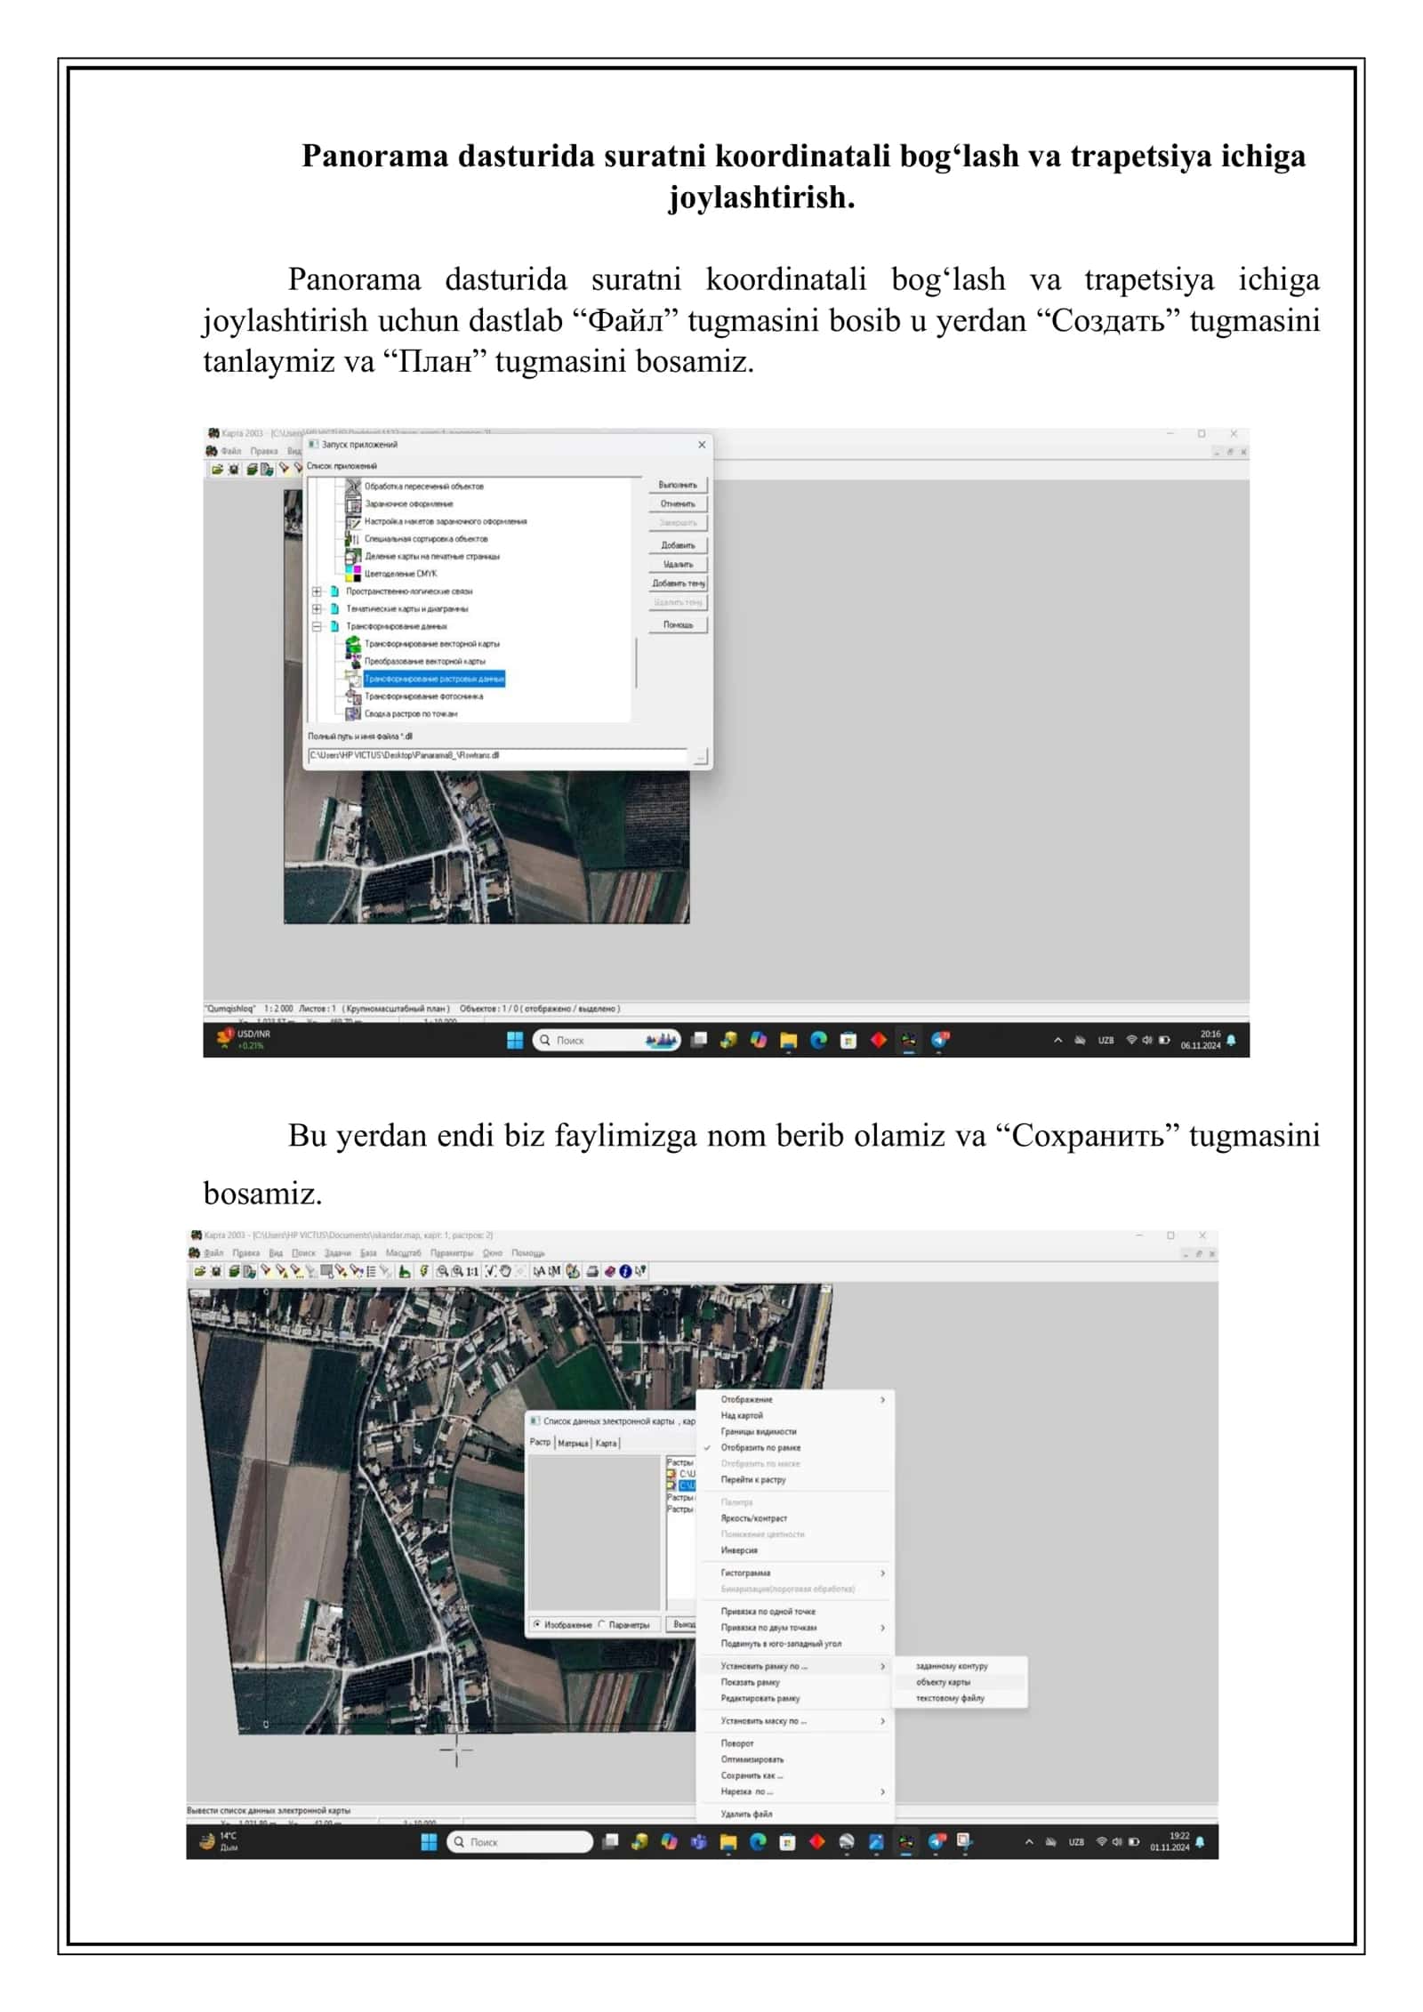Image resolution: width=1423 pixels, height=2012 pixels.
Task: Open the Гистограмма submenu
Action: click(x=795, y=1573)
